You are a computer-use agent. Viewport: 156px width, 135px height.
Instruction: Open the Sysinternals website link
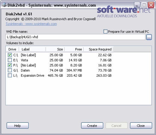[31, 24]
